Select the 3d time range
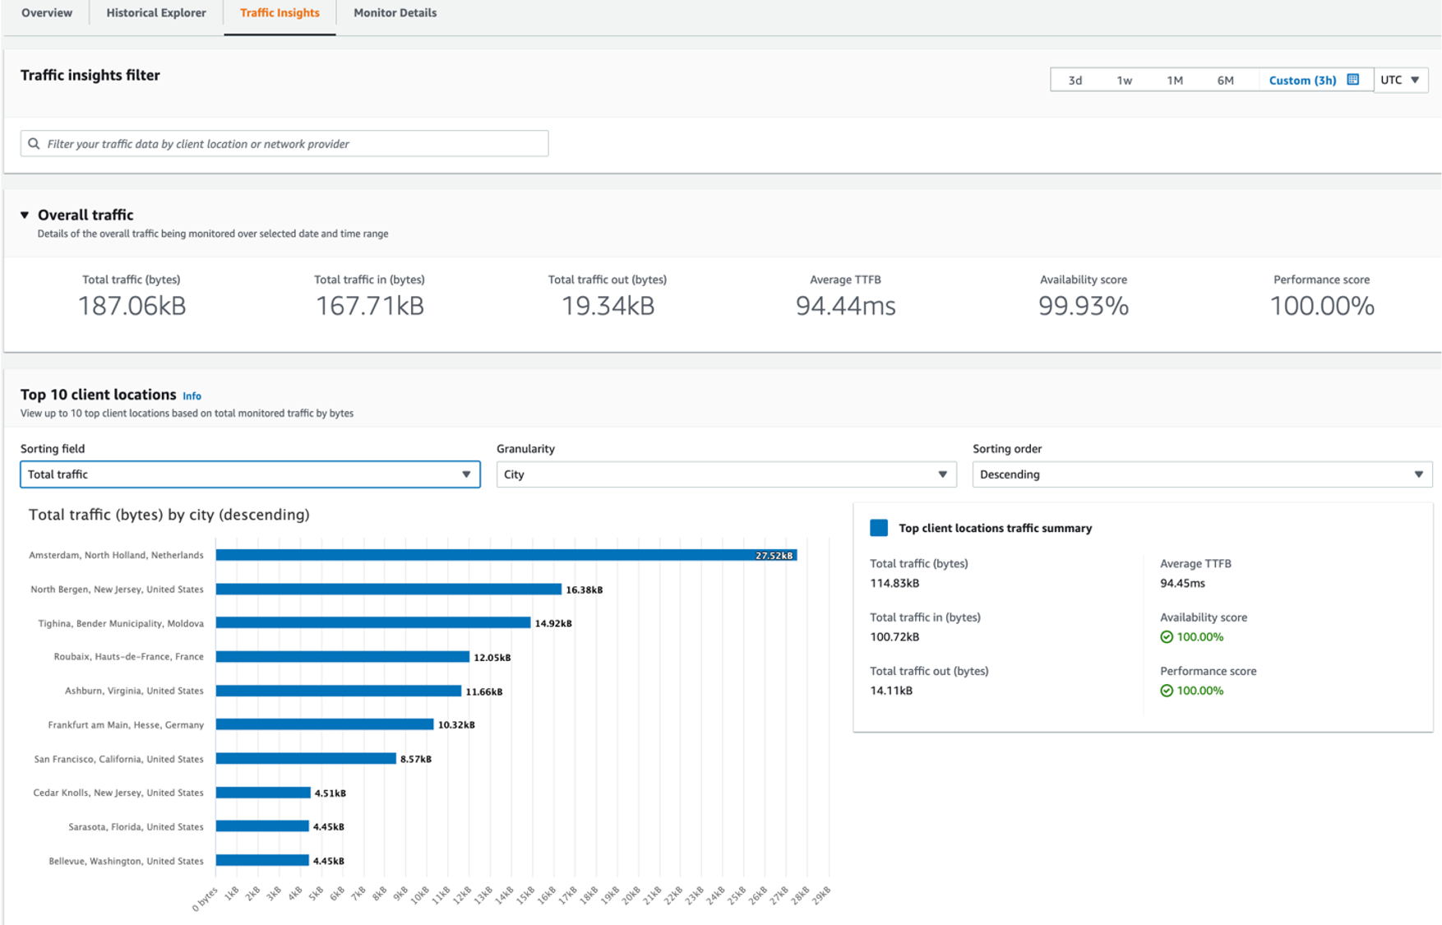Image resolution: width=1442 pixels, height=925 pixels. click(x=1075, y=80)
